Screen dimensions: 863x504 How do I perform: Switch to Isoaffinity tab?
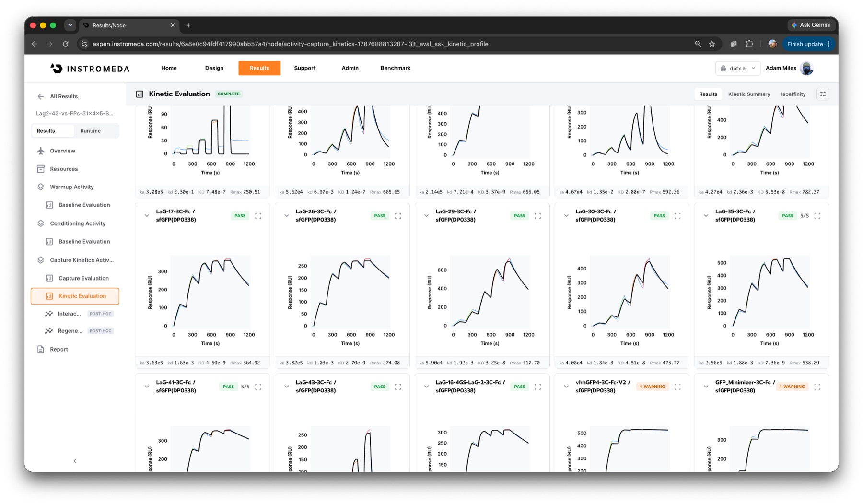point(793,94)
